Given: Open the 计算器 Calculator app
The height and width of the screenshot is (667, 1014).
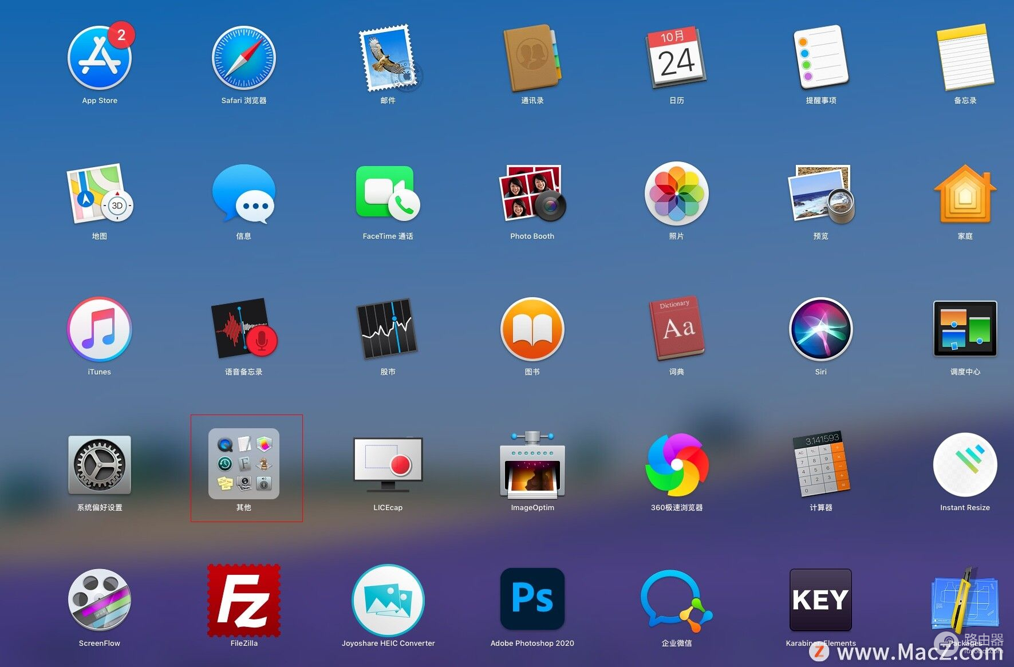Looking at the screenshot, I should pyautogui.click(x=821, y=465).
